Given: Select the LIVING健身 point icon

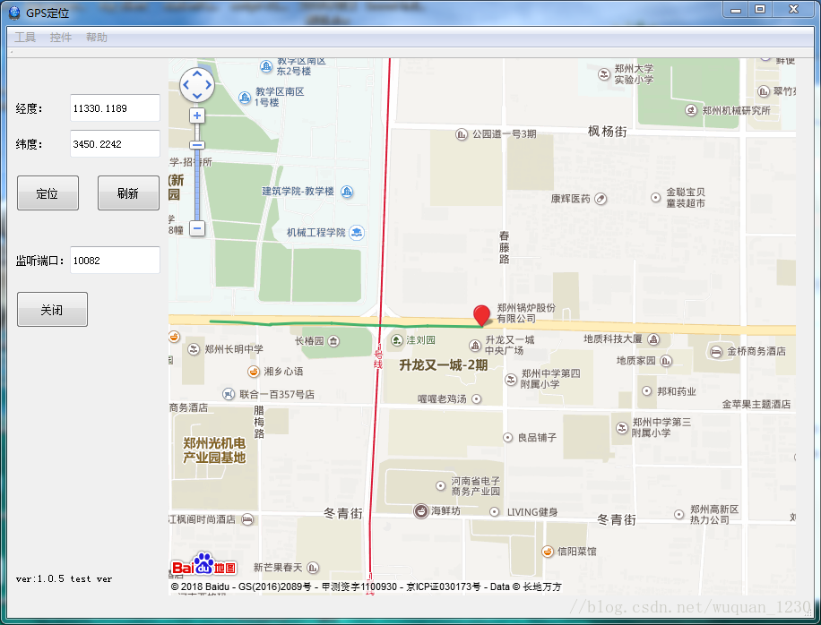Looking at the screenshot, I should pyautogui.click(x=494, y=512).
